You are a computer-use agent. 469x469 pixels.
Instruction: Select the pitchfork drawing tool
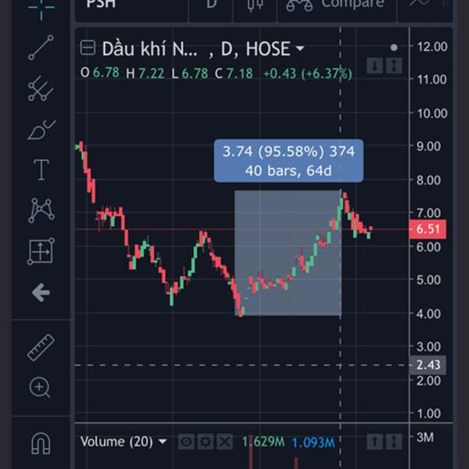41,88
